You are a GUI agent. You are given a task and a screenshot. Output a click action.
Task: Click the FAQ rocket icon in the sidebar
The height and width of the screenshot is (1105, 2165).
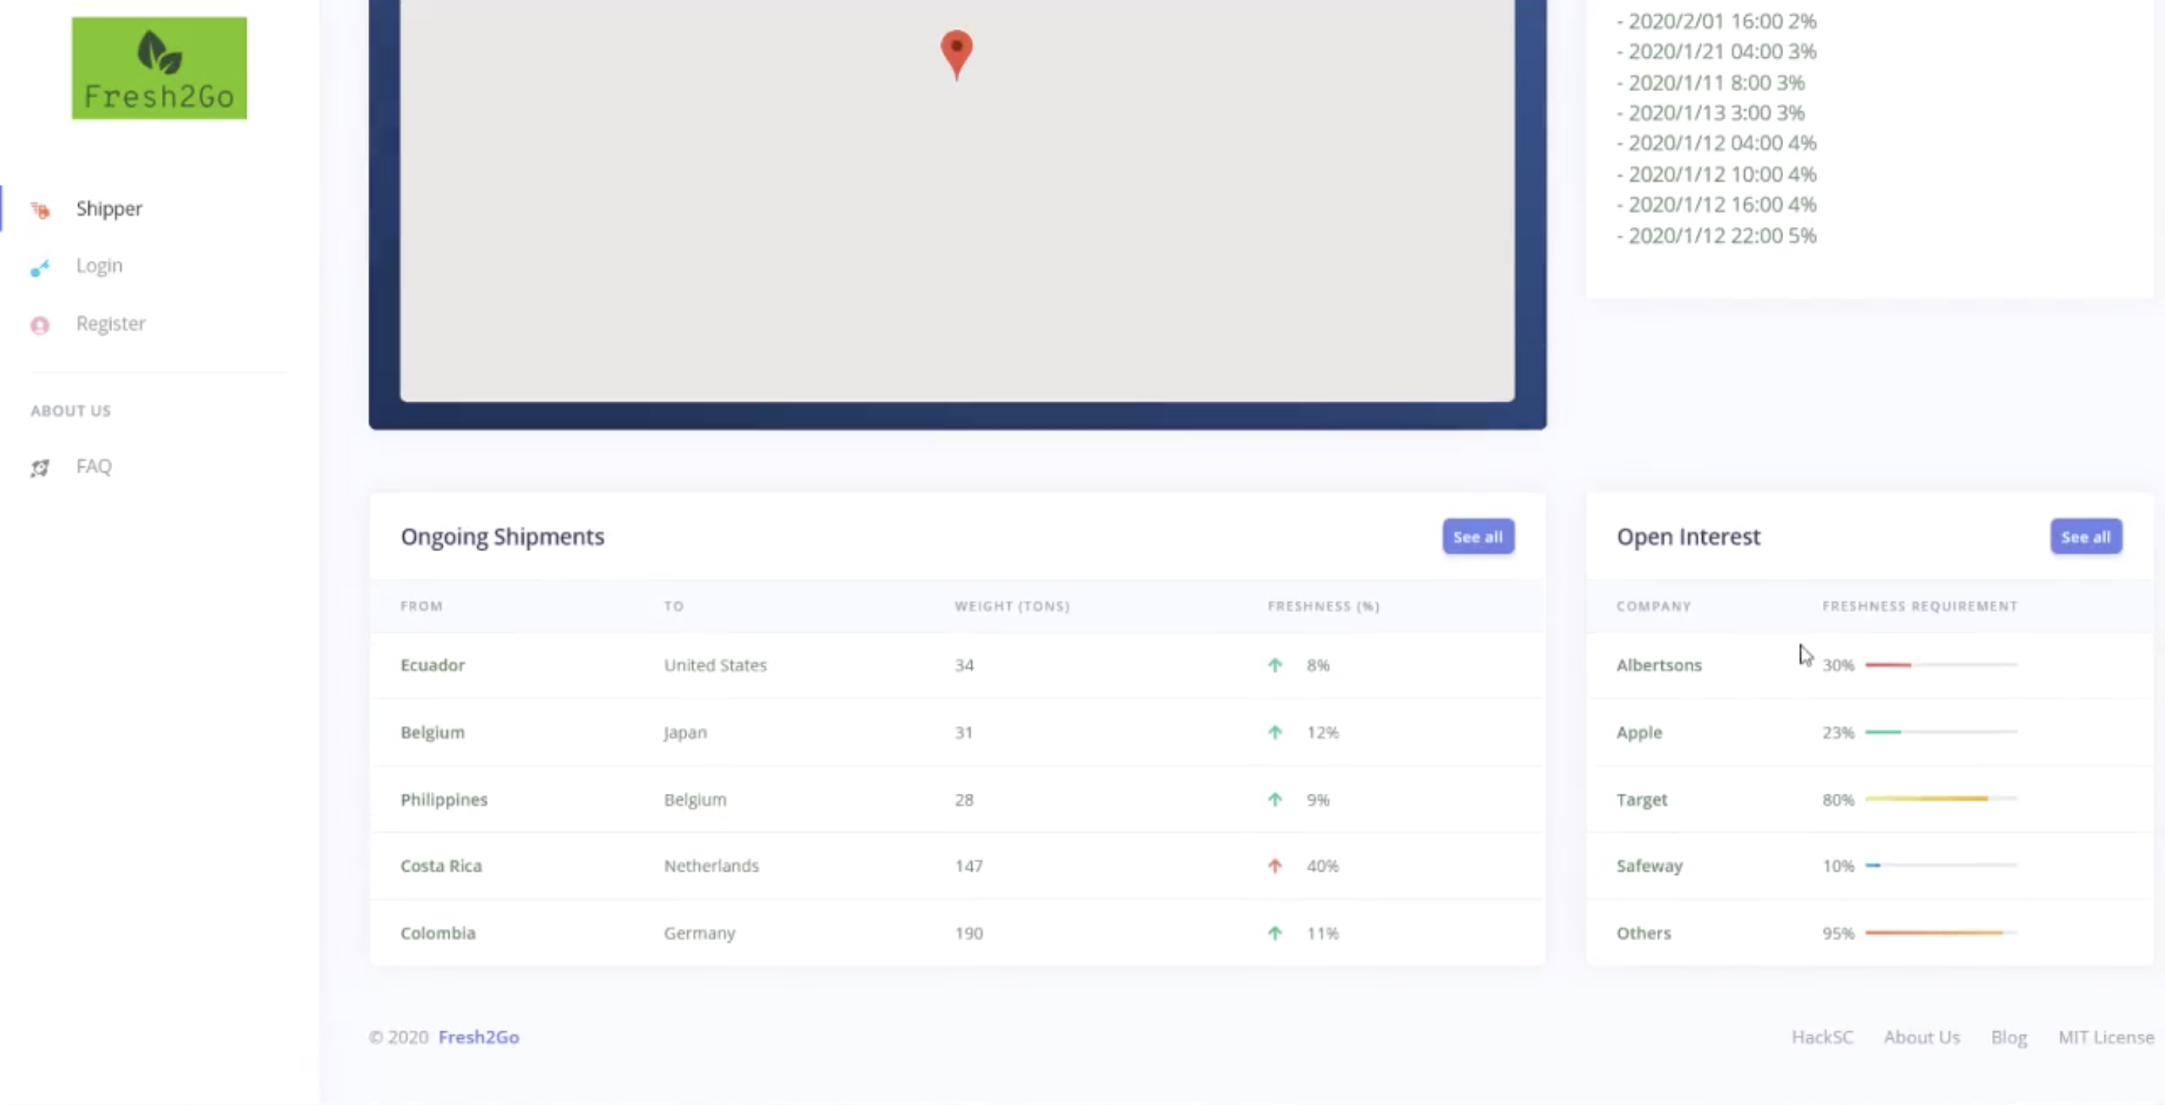(40, 468)
